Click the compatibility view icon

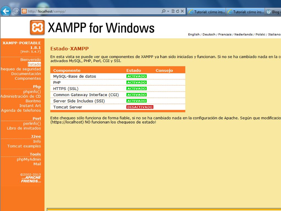pos(173,11)
